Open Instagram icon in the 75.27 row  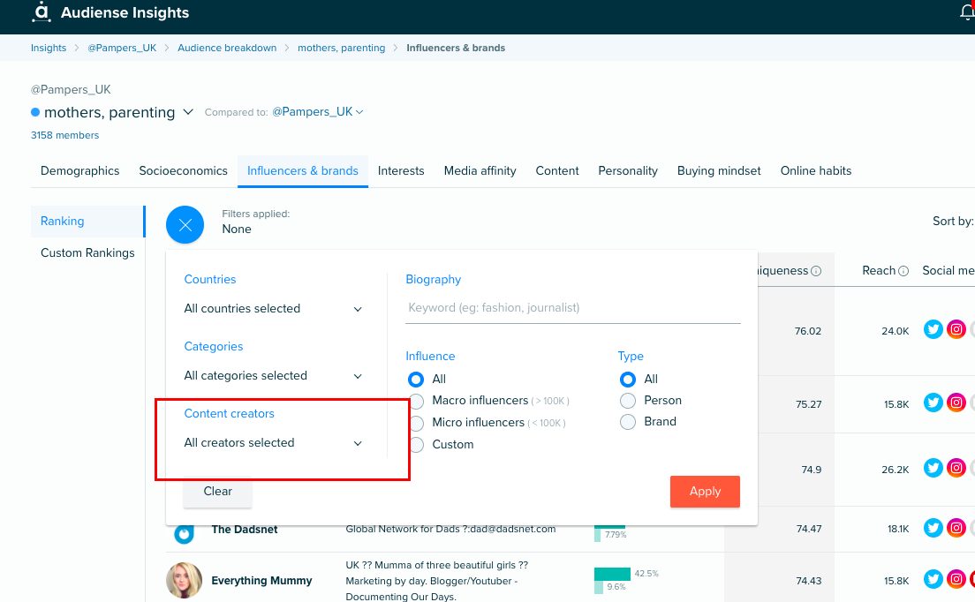(x=956, y=403)
